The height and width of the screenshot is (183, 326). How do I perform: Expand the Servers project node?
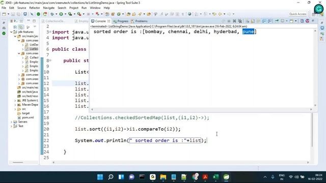coord(11,122)
